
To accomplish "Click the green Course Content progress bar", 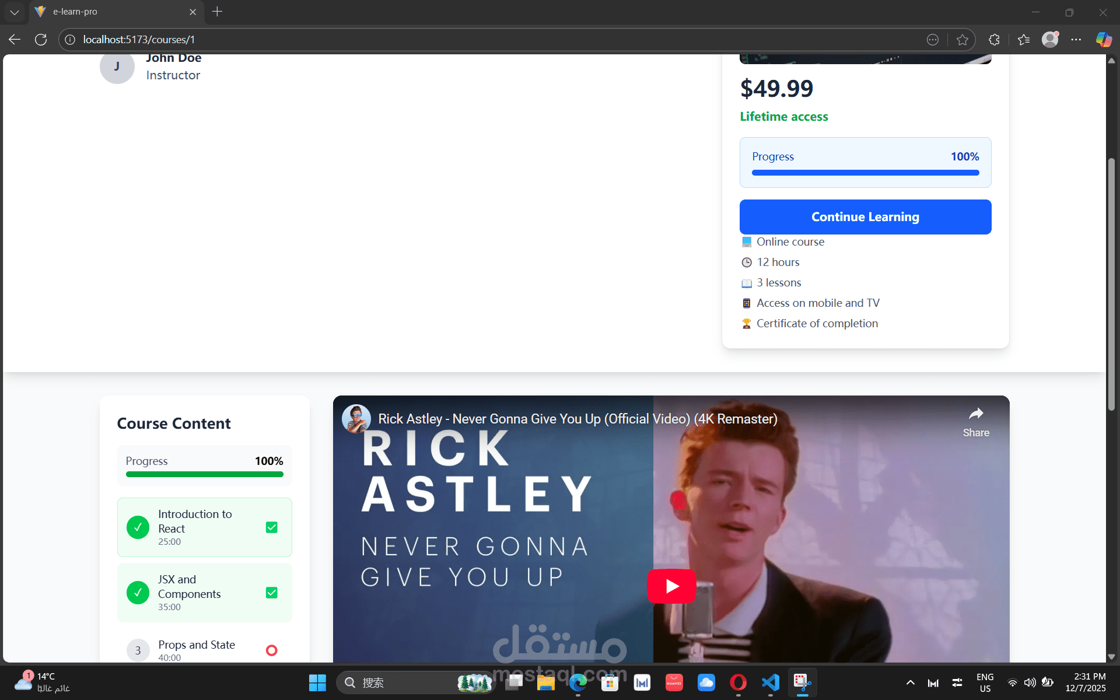I will pyautogui.click(x=204, y=474).
